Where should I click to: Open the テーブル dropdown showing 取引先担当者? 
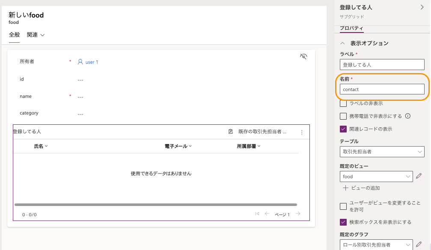tap(381, 152)
